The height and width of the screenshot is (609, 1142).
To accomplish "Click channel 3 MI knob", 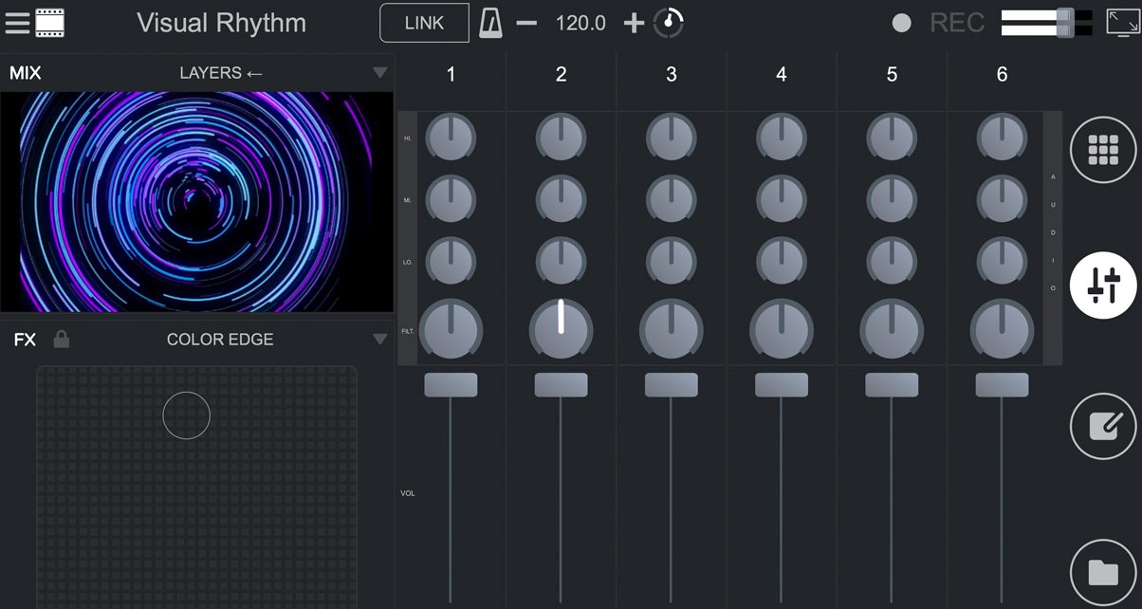I will click(671, 199).
